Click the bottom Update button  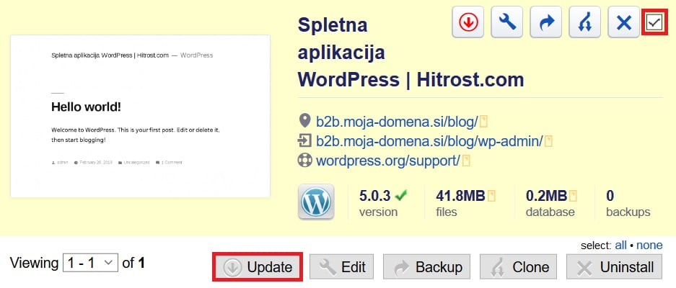click(258, 267)
